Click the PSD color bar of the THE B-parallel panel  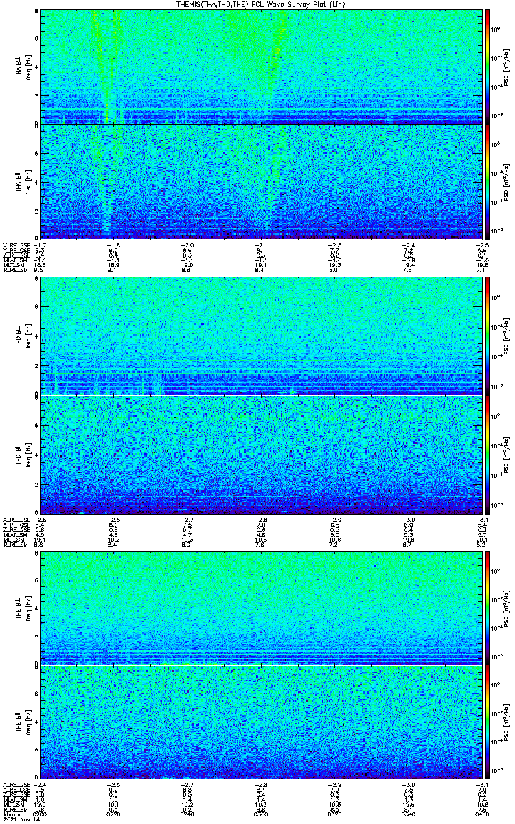pyautogui.click(x=488, y=722)
